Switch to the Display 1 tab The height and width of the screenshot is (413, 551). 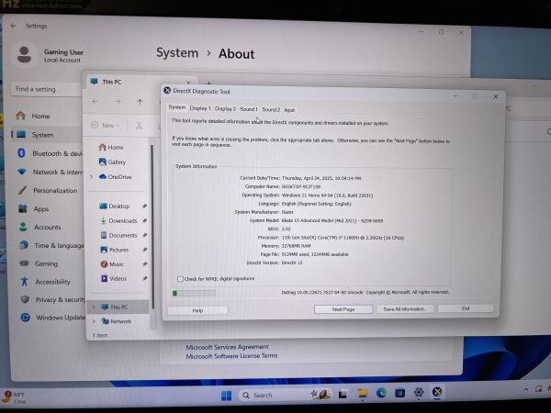(200, 108)
